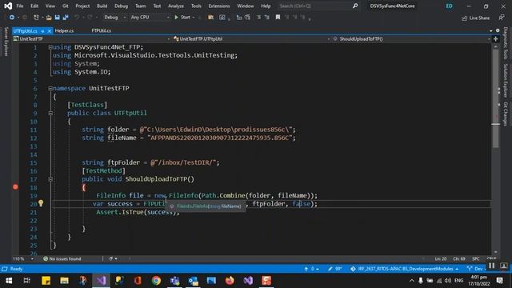This screenshot has width=512, height=288.
Task: Click the search magnifier icon
Action: [355, 6]
